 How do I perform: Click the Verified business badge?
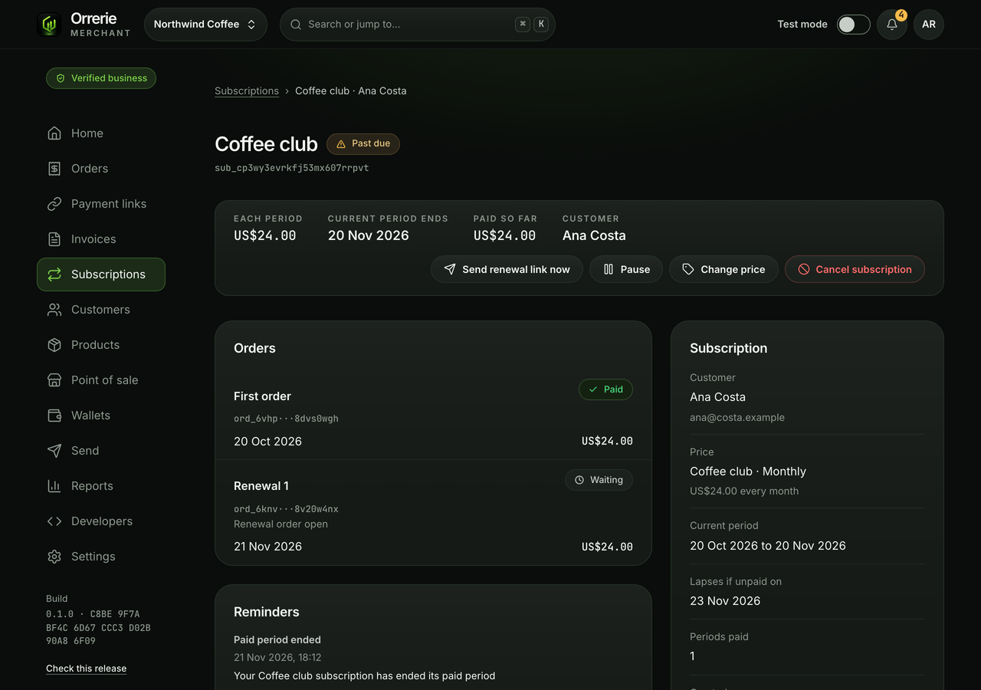point(101,78)
